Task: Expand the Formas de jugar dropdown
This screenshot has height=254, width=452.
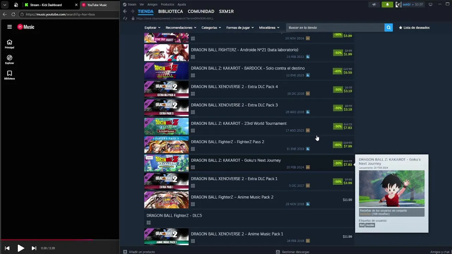Action: tap(240, 28)
